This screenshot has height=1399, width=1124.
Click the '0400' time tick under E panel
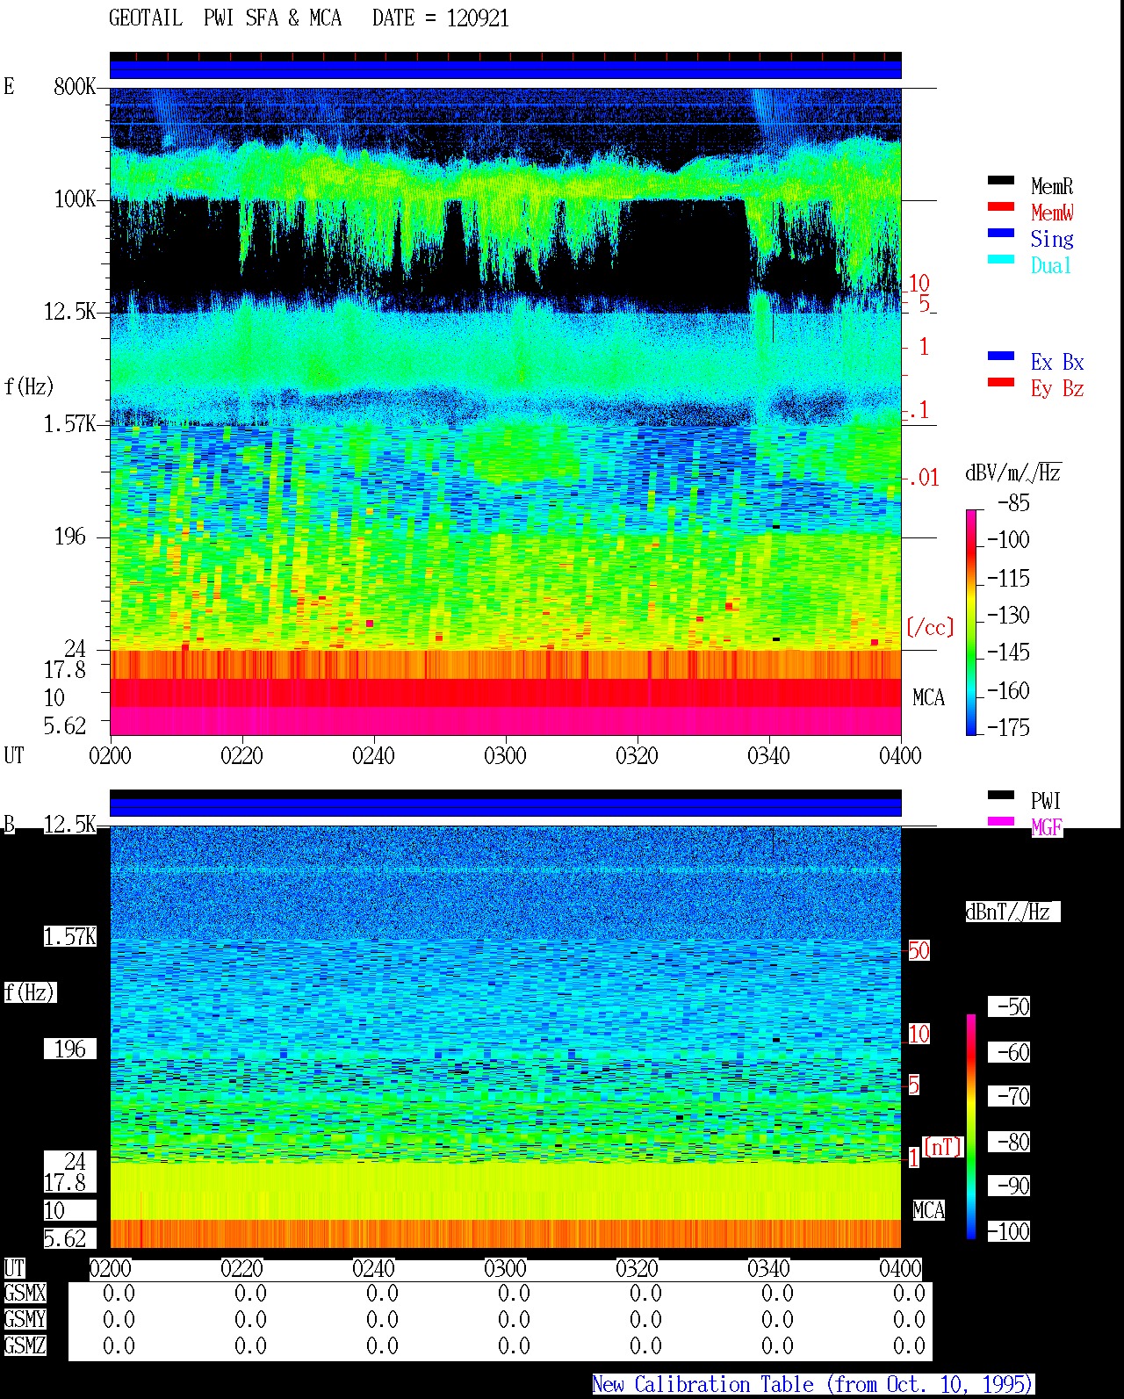coord(900,755)
